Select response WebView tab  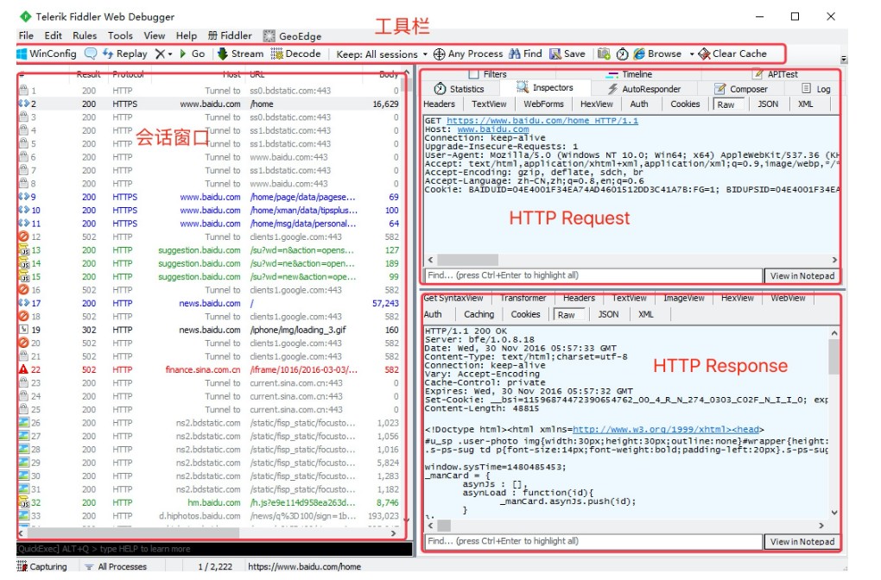pyautogui.click(x=788, y=298)
